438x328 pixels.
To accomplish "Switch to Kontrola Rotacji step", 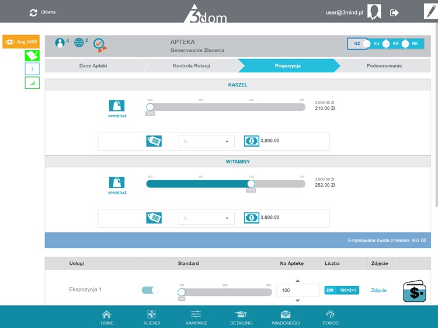I will pos(192,65).
